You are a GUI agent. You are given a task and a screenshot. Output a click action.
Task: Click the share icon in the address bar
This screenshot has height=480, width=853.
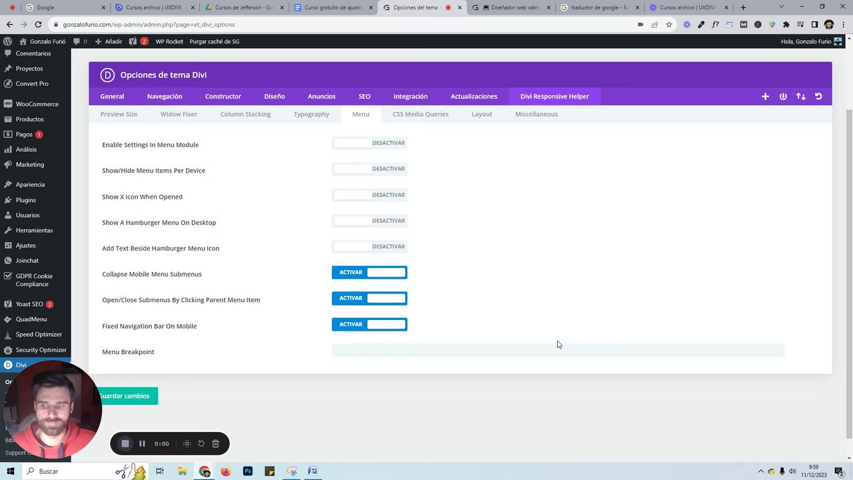tap(654, 25)
